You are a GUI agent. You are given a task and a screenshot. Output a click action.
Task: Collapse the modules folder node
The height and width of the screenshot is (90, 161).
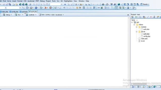tap(137, 27)
